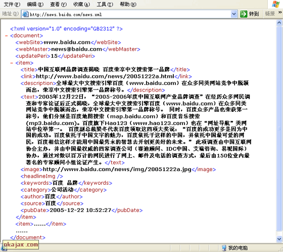This screenshot has width=283, height=252.
Task: Click the second collapsed item line
Action: click(x=41, y=224)
